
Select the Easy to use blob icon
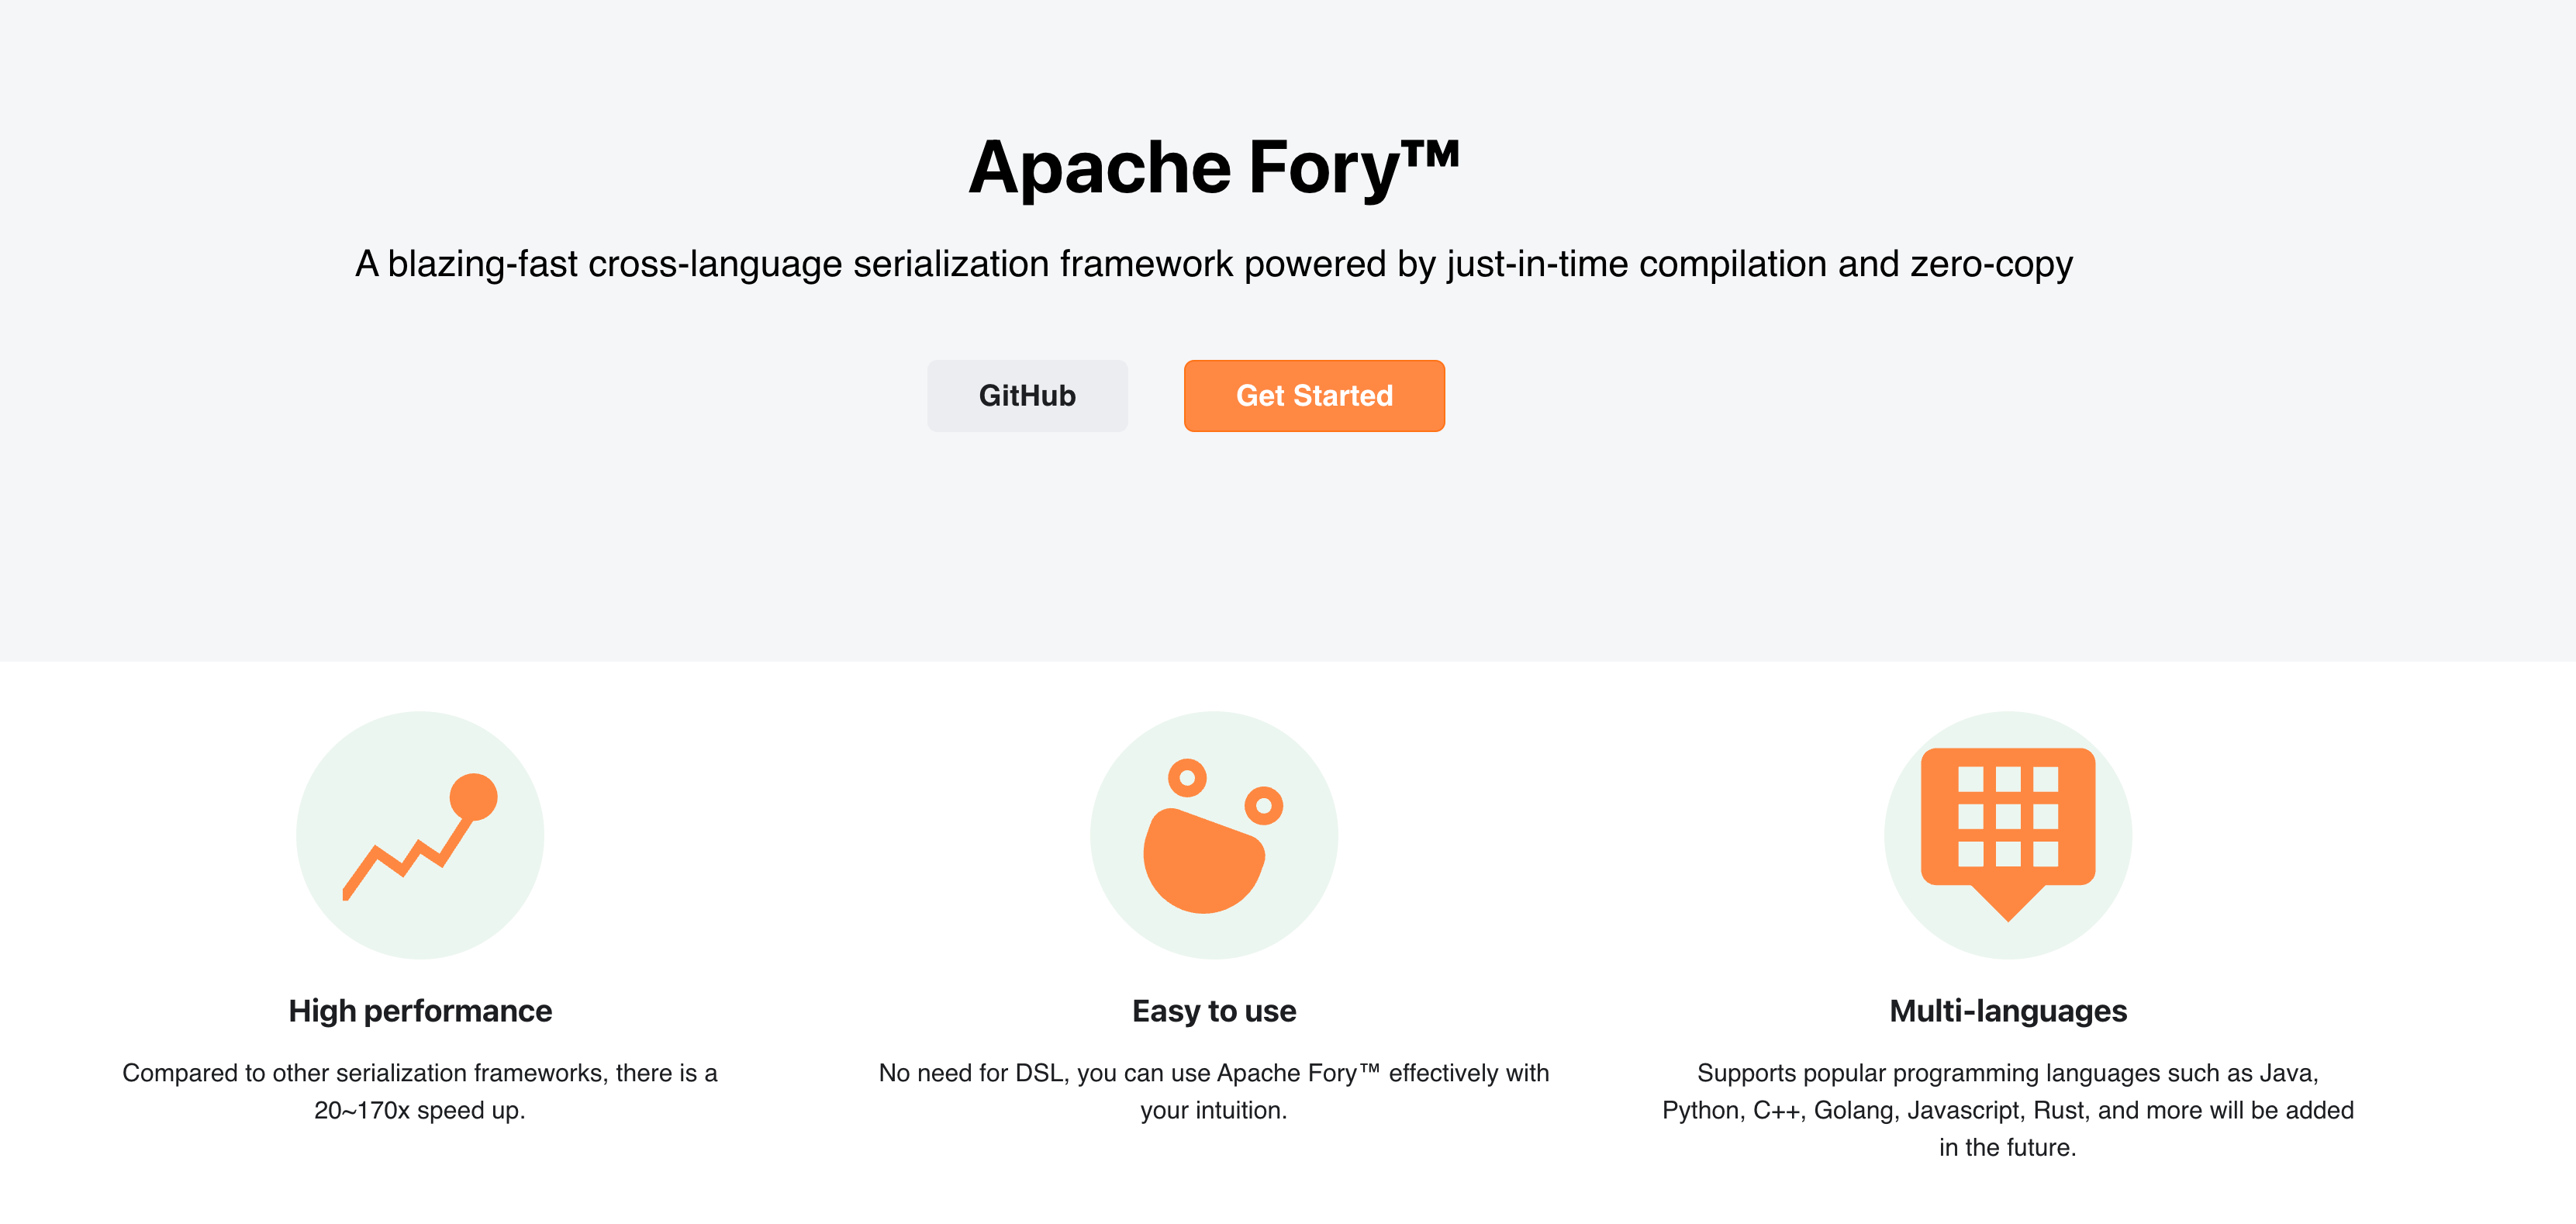click(x=1214, y=835)
